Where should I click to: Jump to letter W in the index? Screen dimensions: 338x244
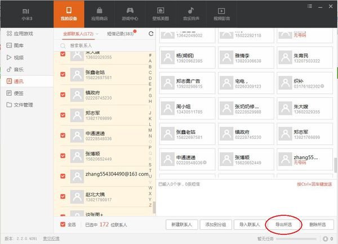point(150,188)
